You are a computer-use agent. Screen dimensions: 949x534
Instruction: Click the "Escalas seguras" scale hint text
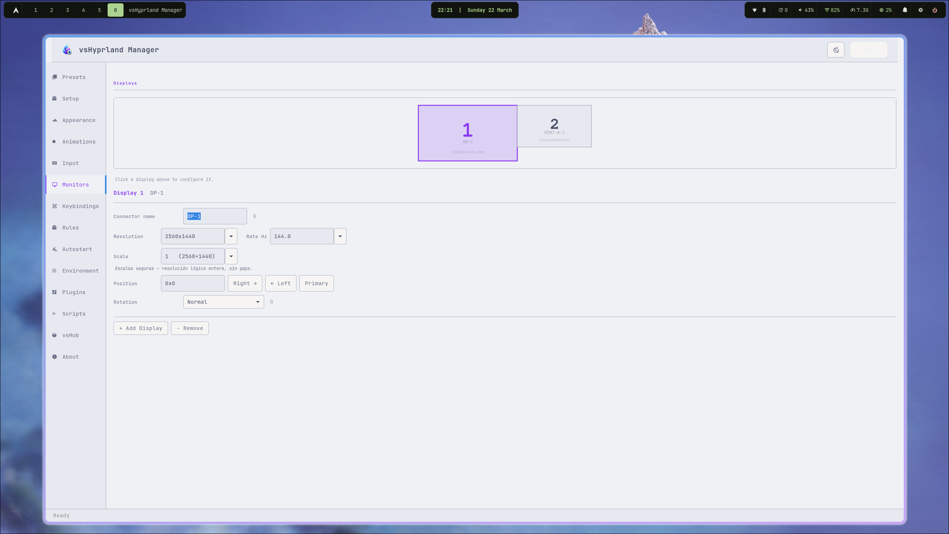[184, 268]
